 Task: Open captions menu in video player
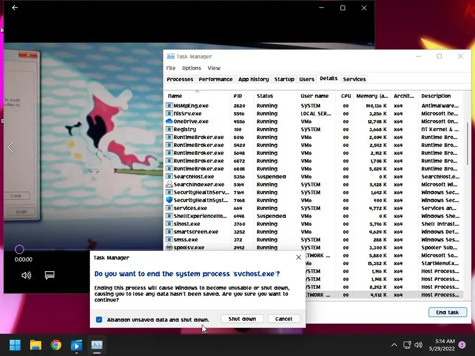[49, 275]
